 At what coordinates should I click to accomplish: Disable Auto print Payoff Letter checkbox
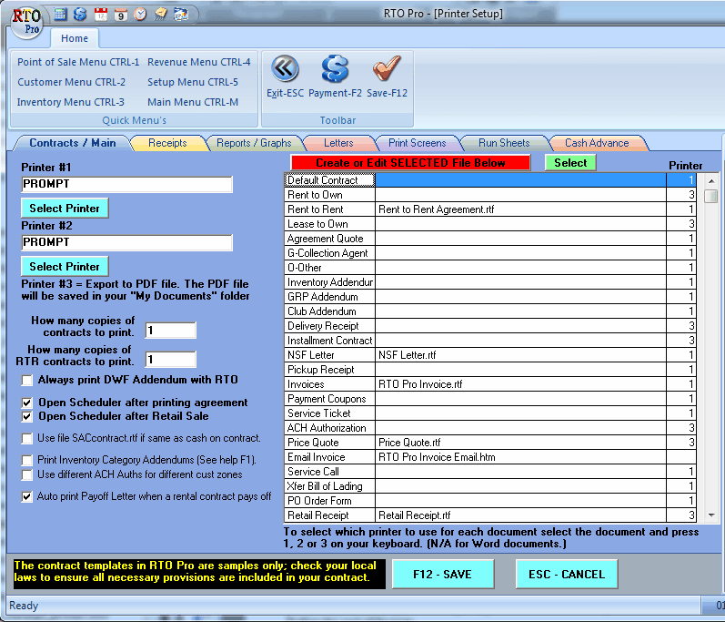pyautogui.click(x=27, y=497)
